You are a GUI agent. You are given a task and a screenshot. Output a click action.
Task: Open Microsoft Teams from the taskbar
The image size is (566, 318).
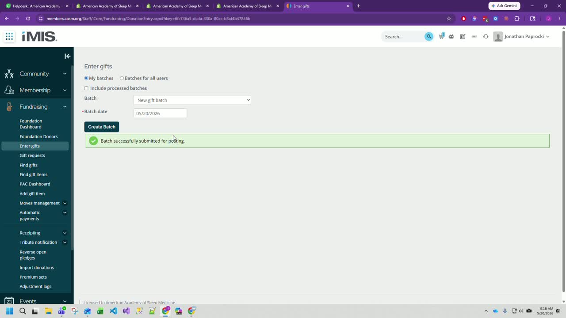tap(61, 311)
